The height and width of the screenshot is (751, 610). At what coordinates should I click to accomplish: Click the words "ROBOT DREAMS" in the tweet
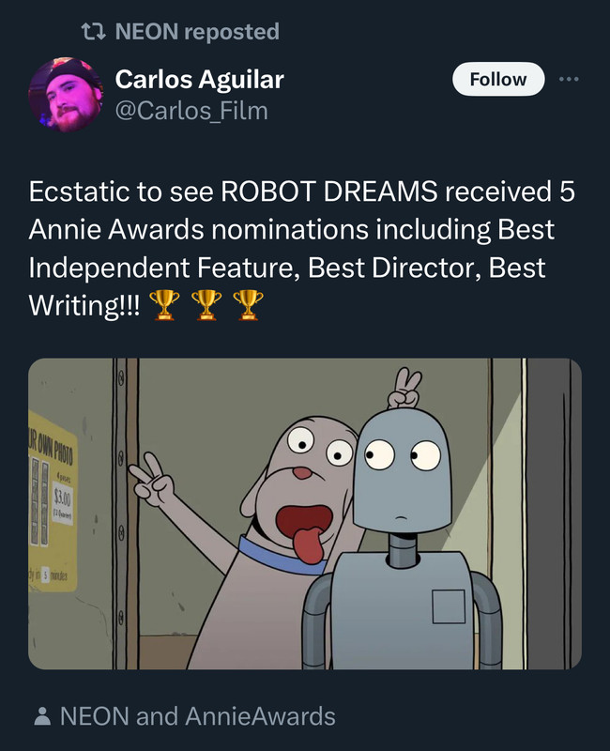coord(329,192)
